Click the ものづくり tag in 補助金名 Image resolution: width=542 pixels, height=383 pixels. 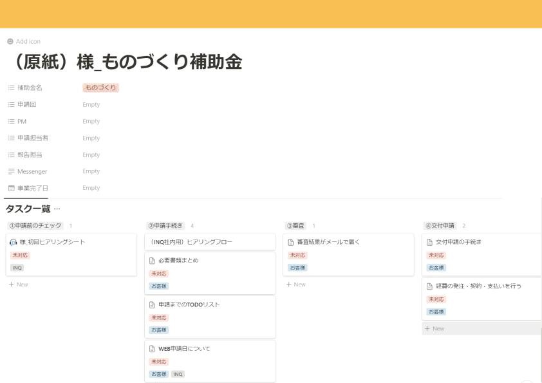(100, 88)
